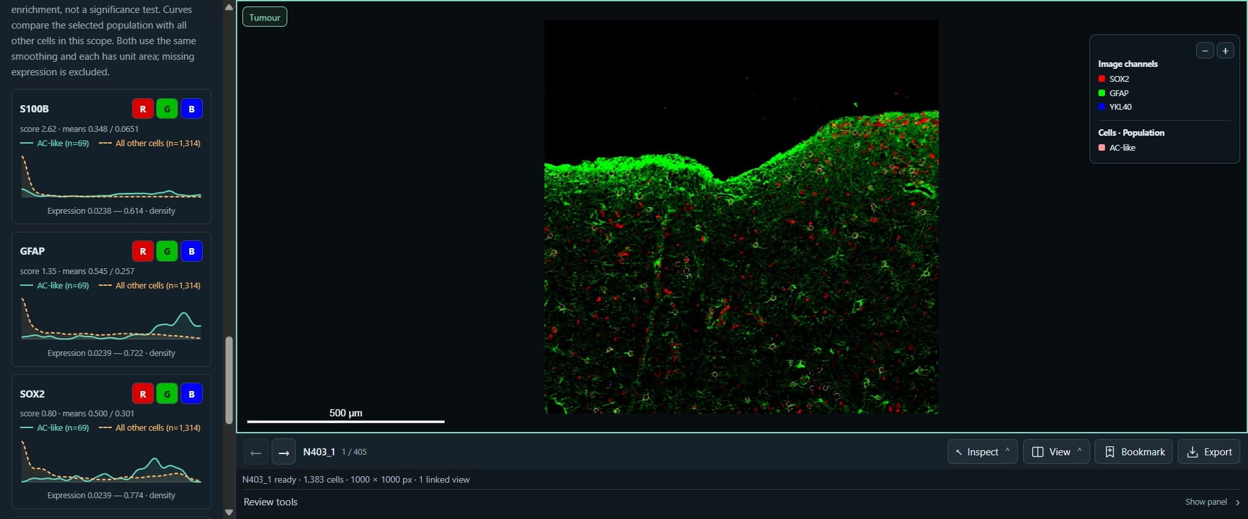Image resolution: width=1248 pixels, height=519 pixels.
Task: Click the 'Cells · Population' legend heading
Action: (1131, 133)
